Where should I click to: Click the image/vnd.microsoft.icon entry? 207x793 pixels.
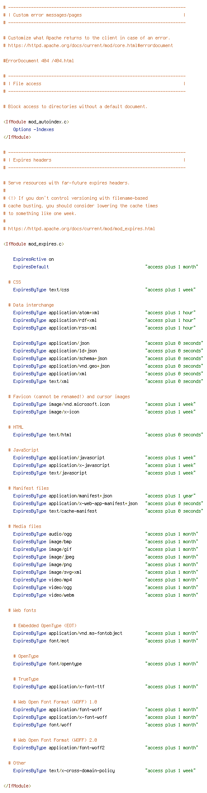[79, 404]
